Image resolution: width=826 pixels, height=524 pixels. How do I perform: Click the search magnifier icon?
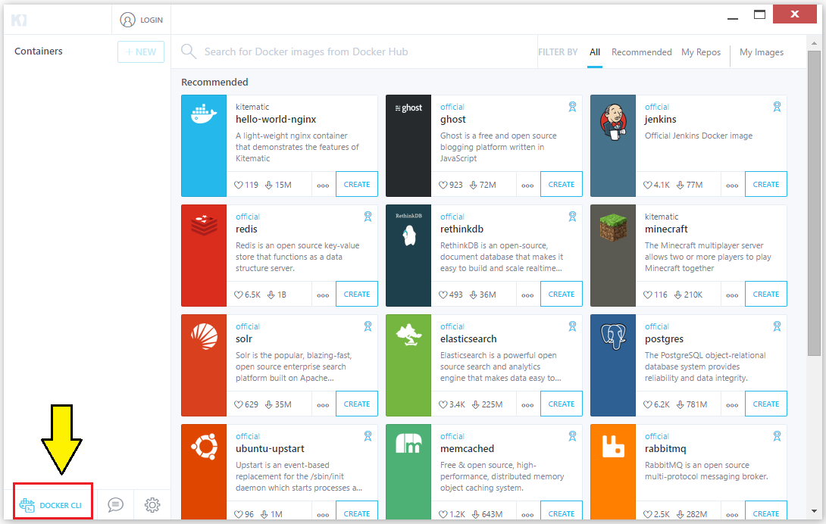pyautogui.click(x=189, y=51)
